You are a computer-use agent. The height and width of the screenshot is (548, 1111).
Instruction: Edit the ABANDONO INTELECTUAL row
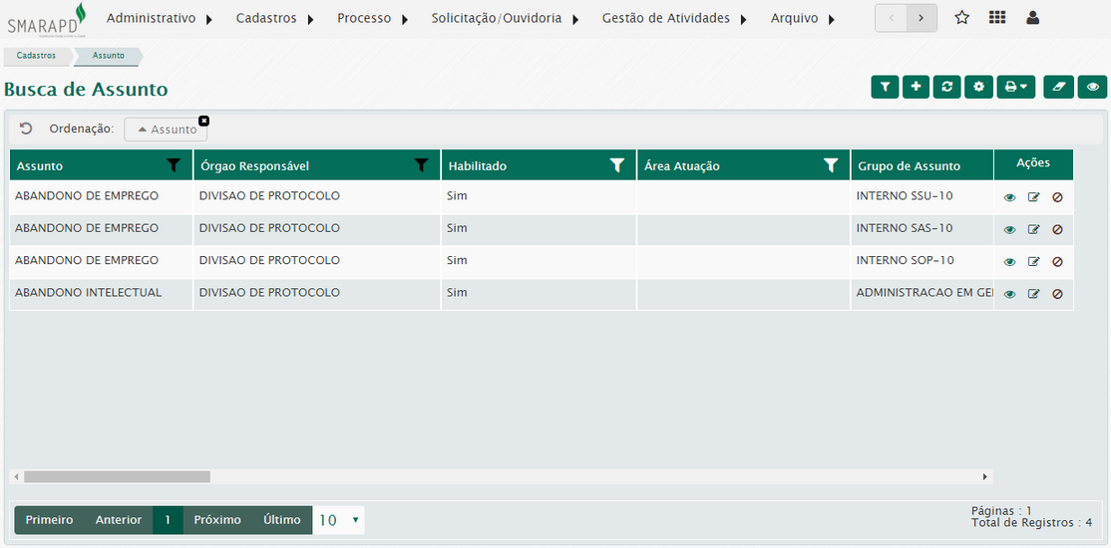1033,294
